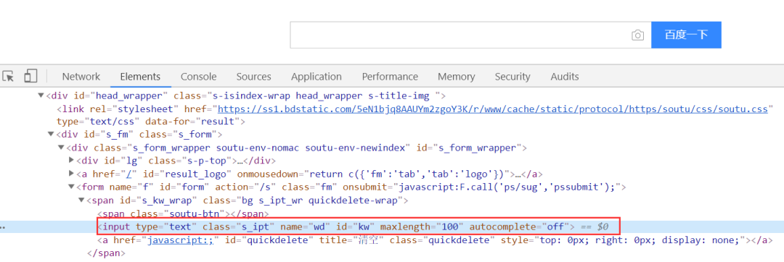Click the camera image-search icon

pos(637,35)
